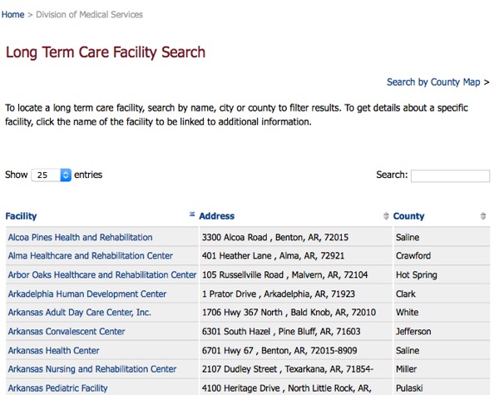Open the Show entries dropdown
499x395 pixels.
pos(52,175)
